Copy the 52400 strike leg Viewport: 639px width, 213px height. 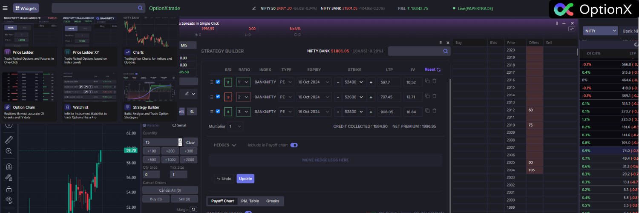pyautogui.click(x=427, y=81)
